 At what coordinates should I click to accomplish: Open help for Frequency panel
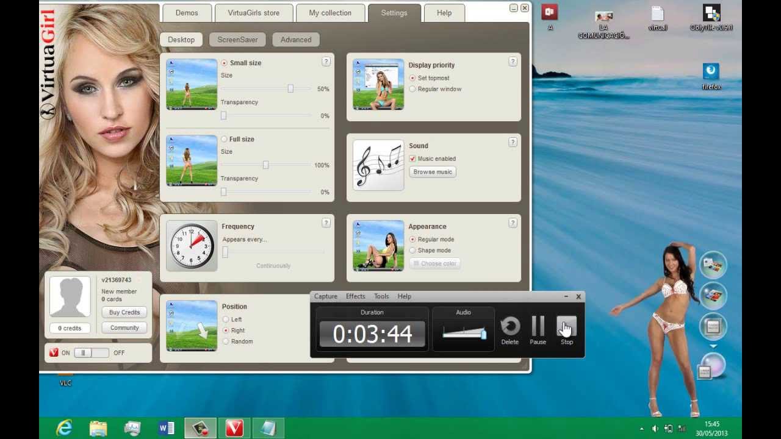pyautogui.click(x=326, y=223)
